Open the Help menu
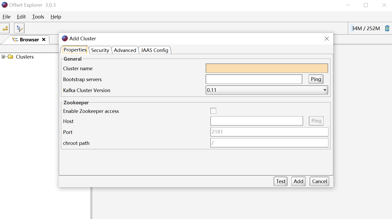 tap(56, 17)
